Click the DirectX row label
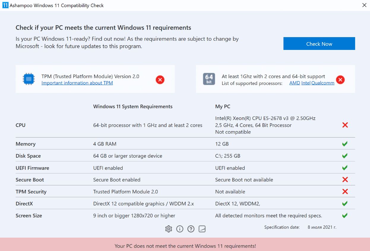 coord(24,203)
